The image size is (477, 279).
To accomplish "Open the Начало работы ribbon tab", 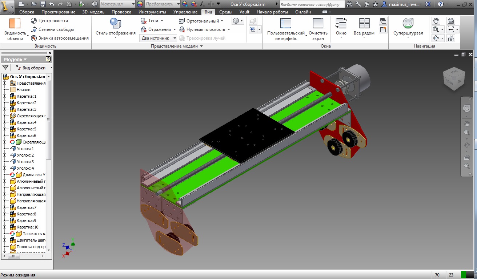I will click(x=272, y=12).
